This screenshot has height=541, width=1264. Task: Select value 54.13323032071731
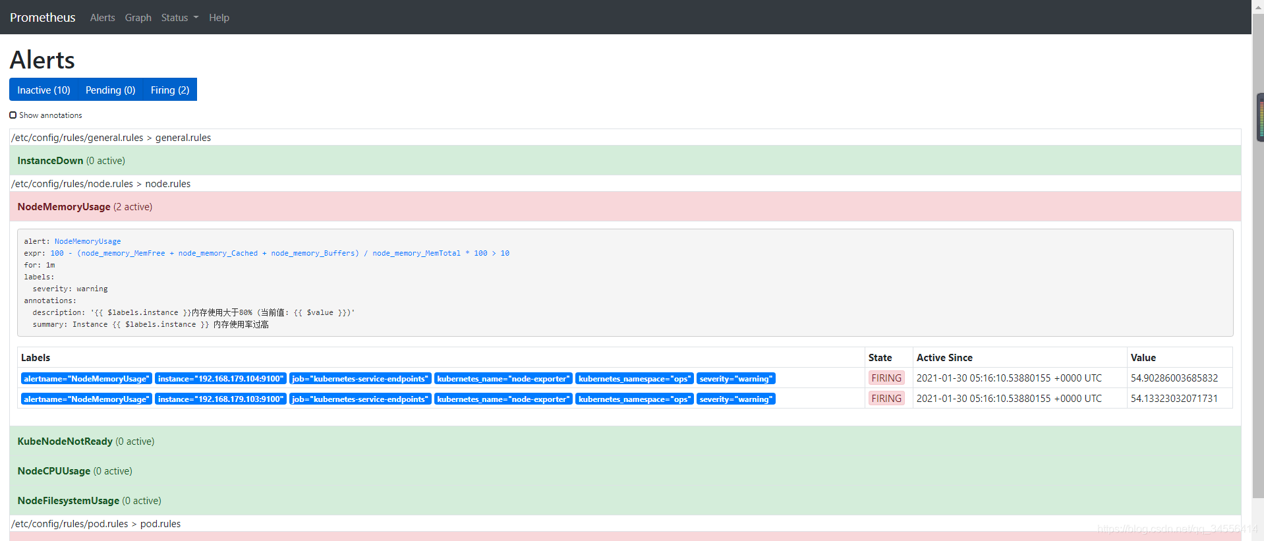coord(1174,399)
